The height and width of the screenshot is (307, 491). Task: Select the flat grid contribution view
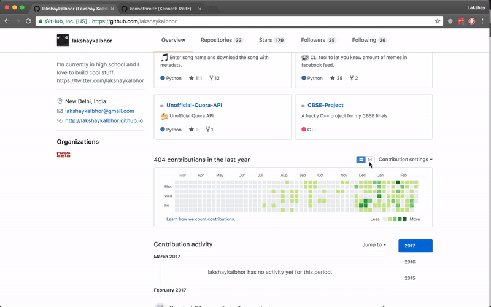[x=361, y=160]
